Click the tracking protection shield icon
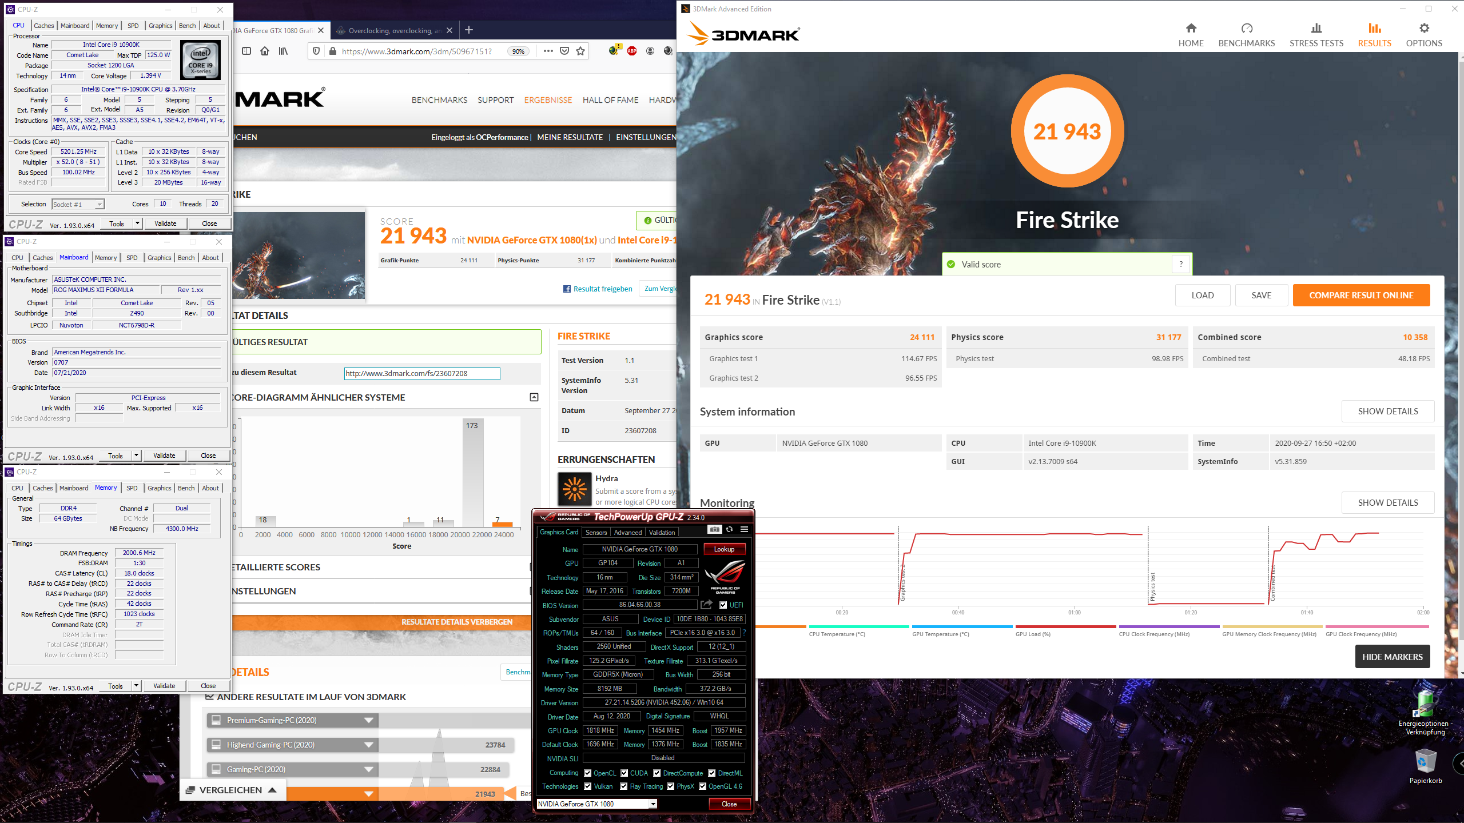The image size is (1464, 823). [316, 51]
